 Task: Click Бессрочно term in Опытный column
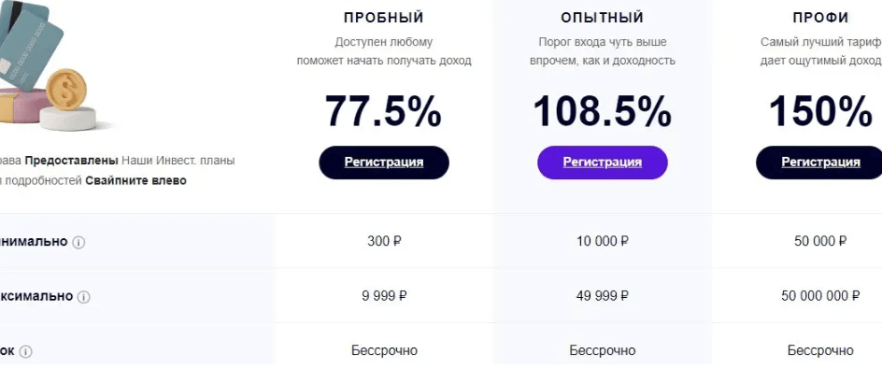(602, 351)
